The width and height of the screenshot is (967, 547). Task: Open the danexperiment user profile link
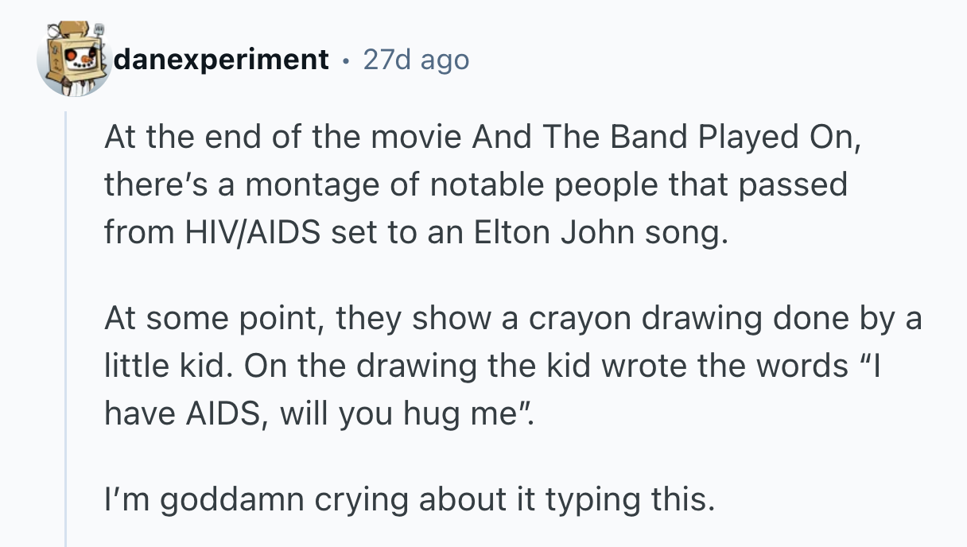click(x=221, y=60)
